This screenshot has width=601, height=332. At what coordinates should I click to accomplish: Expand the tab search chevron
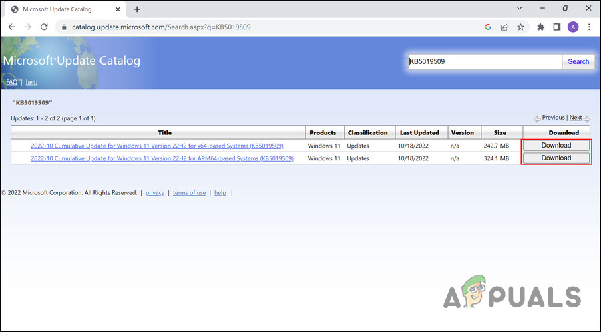(x=520, y=9)
